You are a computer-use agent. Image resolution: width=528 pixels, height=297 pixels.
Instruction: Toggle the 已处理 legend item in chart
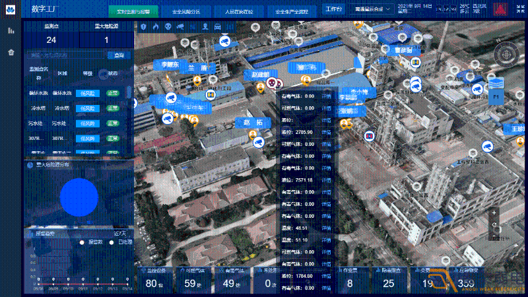(x=118, y=242)
